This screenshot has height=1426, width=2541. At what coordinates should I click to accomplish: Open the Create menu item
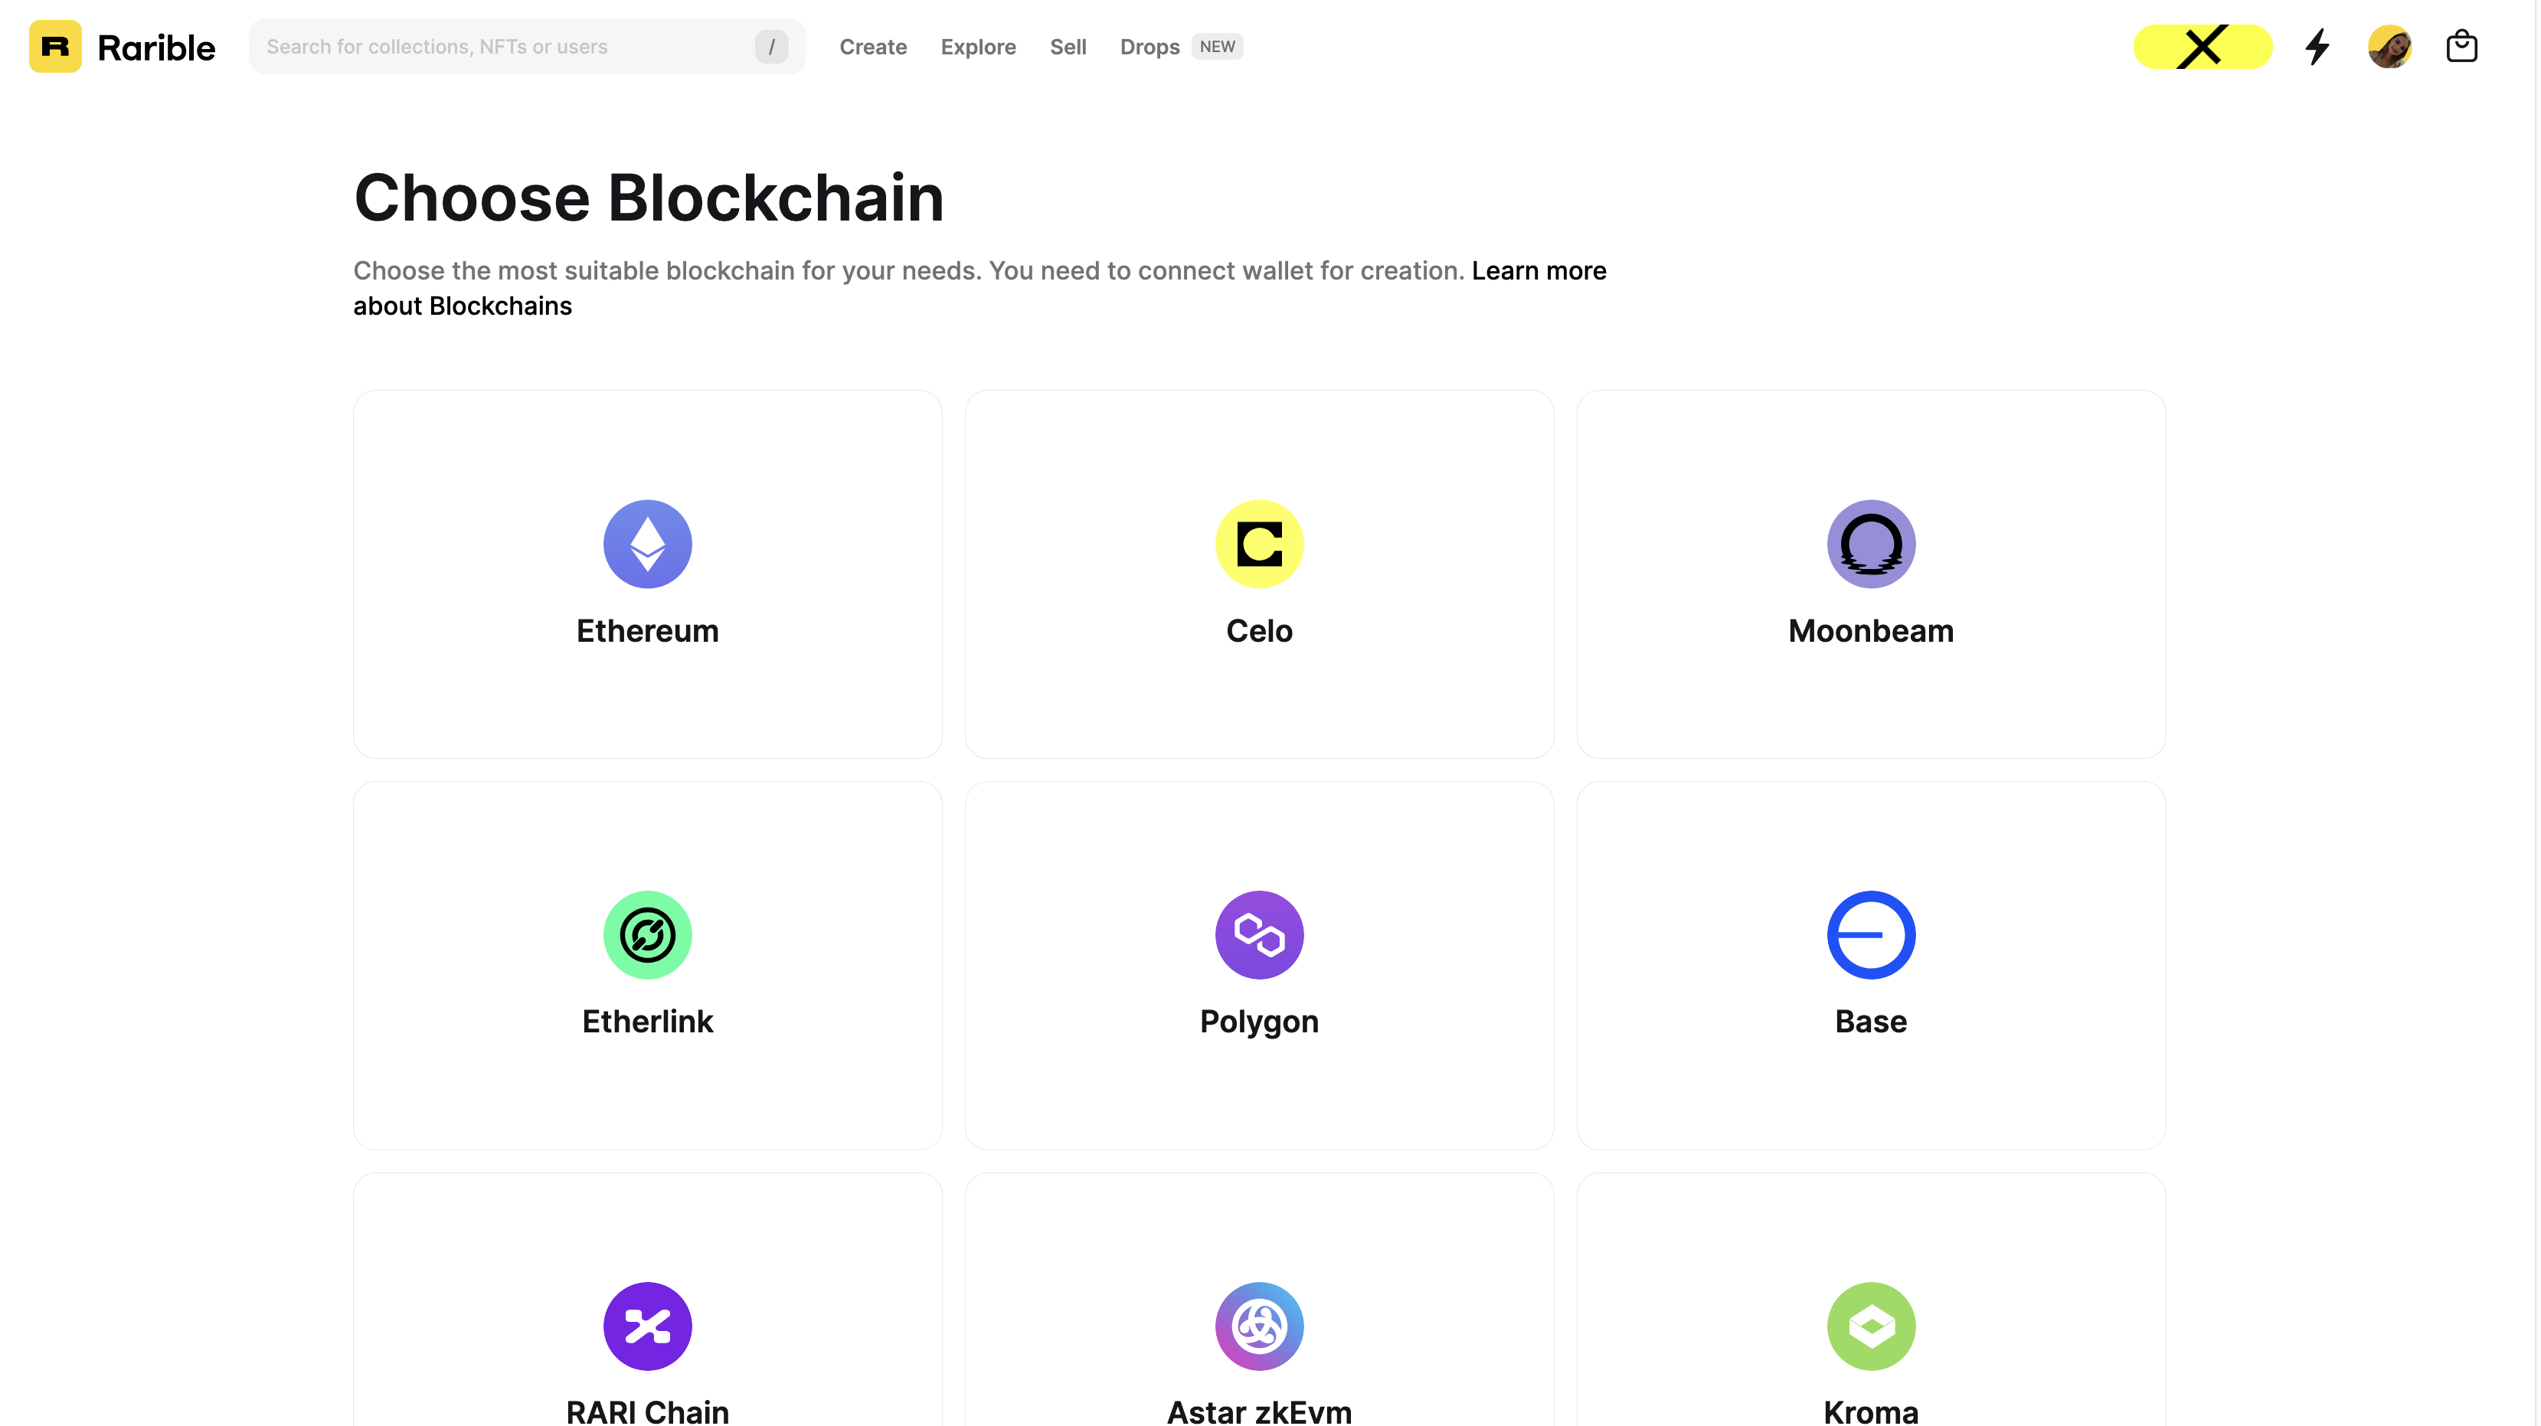click(x=873, y=47)
